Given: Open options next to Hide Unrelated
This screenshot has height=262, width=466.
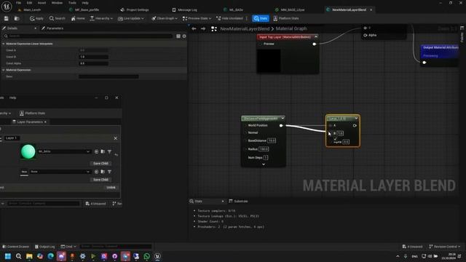Looking at the screenshot, I should (x=247, y=18).
